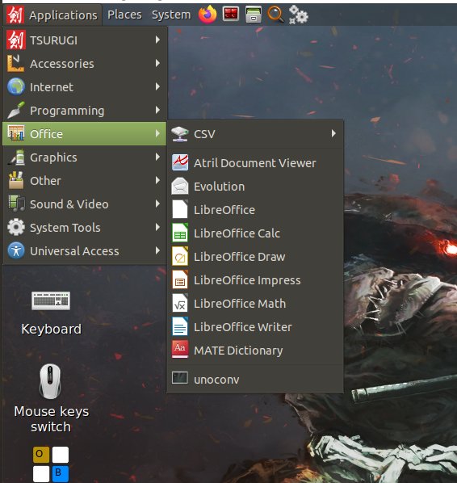
Task: Launch Atril Document Viewer entry
Action: pyautogui.click(x=255, y=163)
